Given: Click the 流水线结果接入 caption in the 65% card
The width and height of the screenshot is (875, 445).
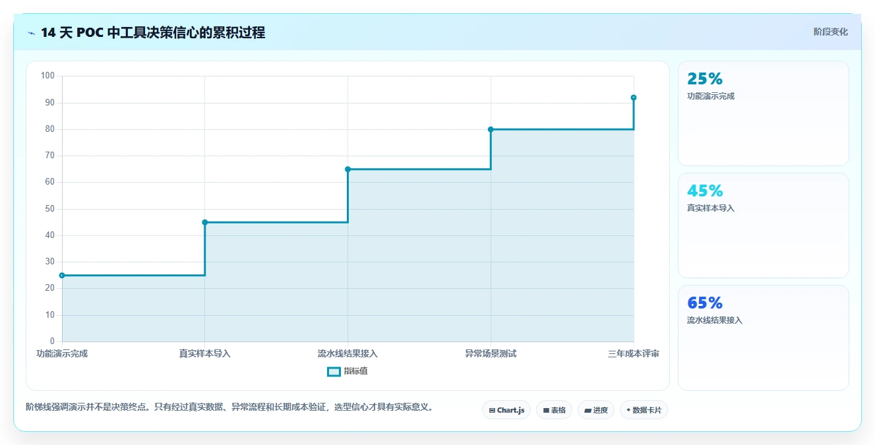Looking at the screenshot, I should point(715,320).
